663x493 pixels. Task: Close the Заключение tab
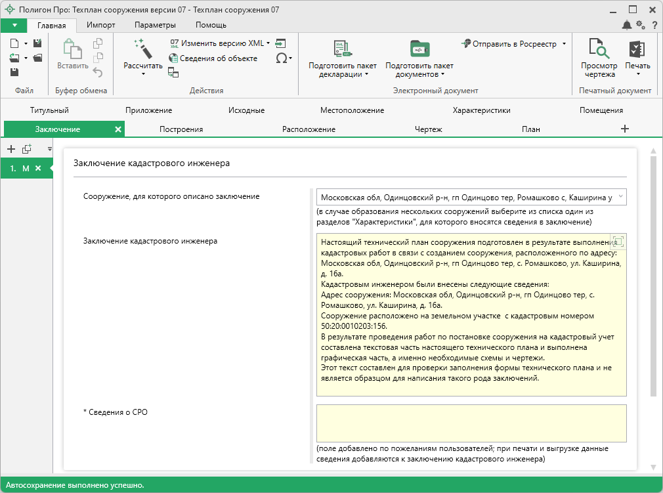point(118,129)
